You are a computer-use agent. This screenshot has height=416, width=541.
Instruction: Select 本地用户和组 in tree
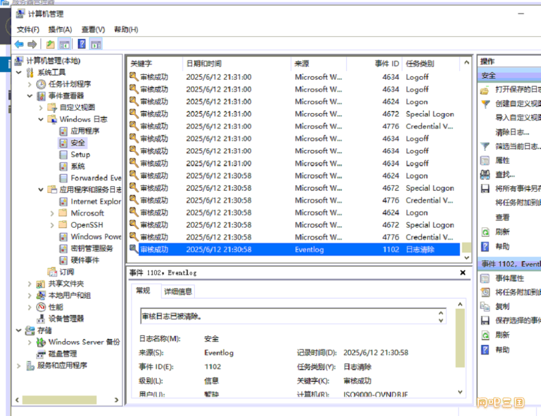pyautogui.click(x=70, y=295)
